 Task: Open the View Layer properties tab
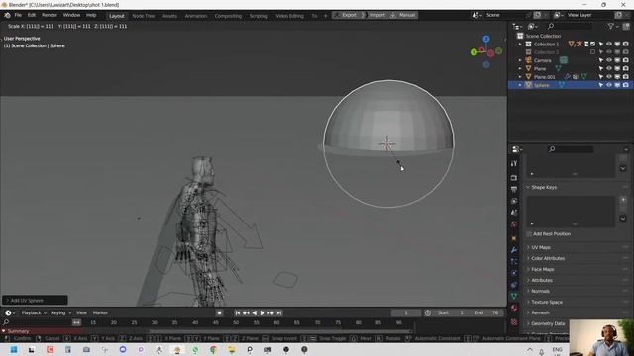pos(514,201)
